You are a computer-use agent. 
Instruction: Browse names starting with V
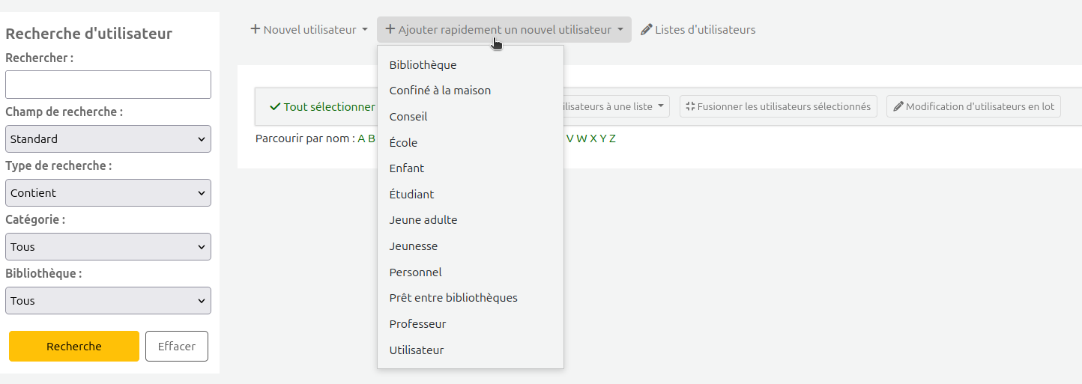[x=570, y=138]
